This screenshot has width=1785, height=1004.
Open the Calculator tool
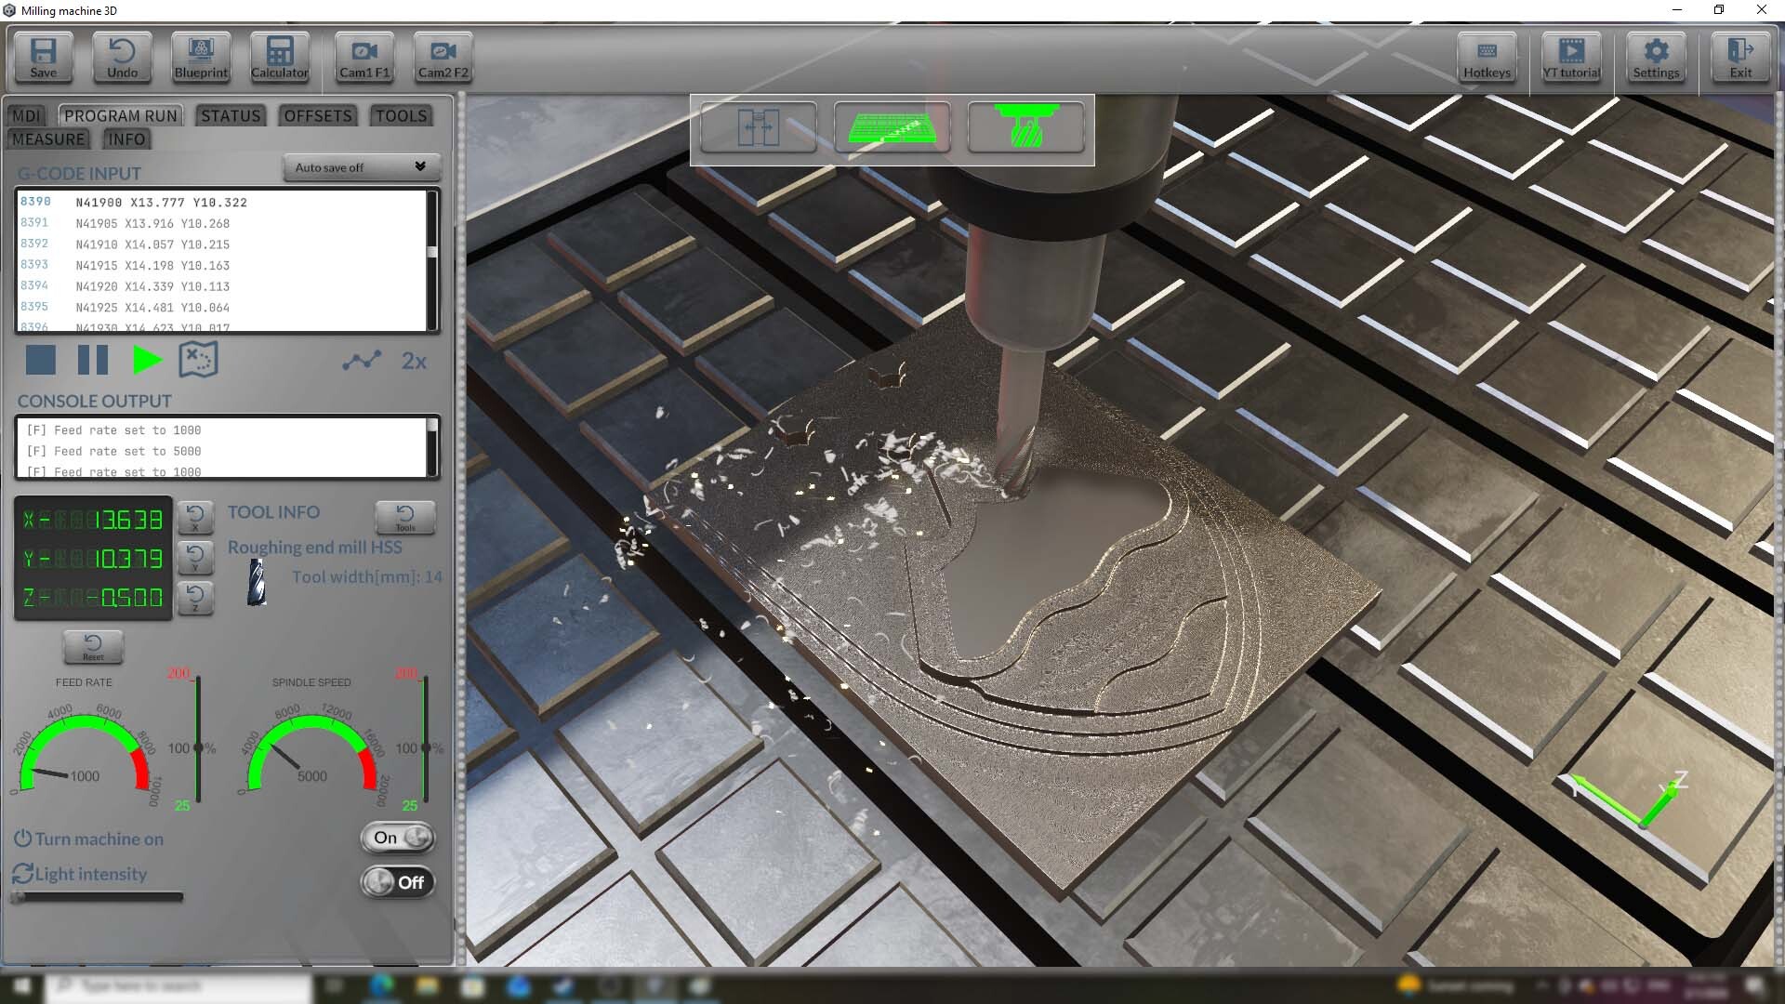(279, 58)
